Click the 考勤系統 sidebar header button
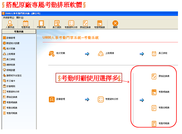182x134 pixels. (x=19, y=32)
